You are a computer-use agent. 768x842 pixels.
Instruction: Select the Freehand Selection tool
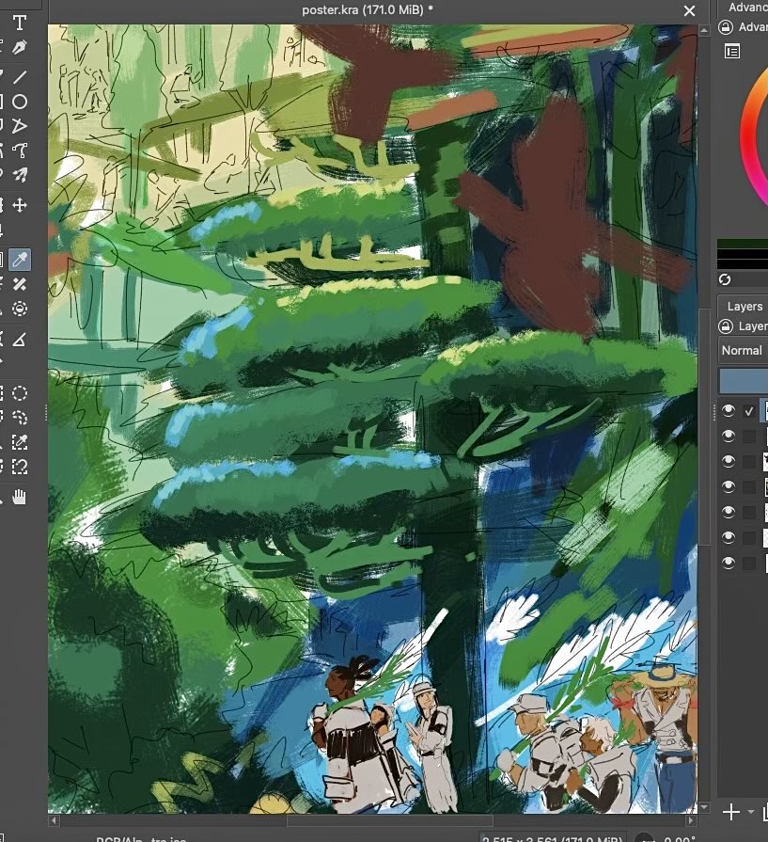pos(20,418)
